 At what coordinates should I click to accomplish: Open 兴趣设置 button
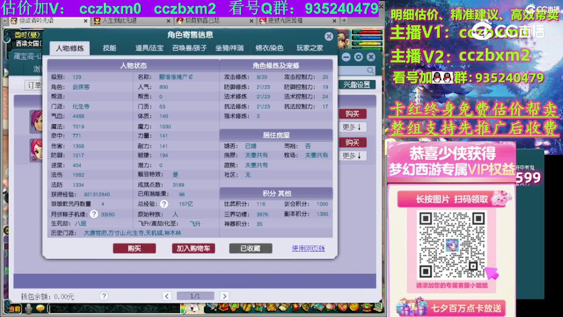click(357, 85)
